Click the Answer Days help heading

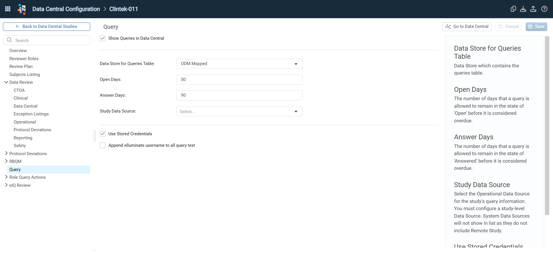pos(474,137)
